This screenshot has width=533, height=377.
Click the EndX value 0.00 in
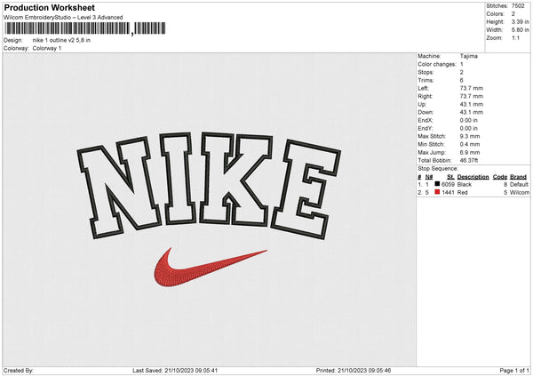pyautogui.click(x=469, y=120)
